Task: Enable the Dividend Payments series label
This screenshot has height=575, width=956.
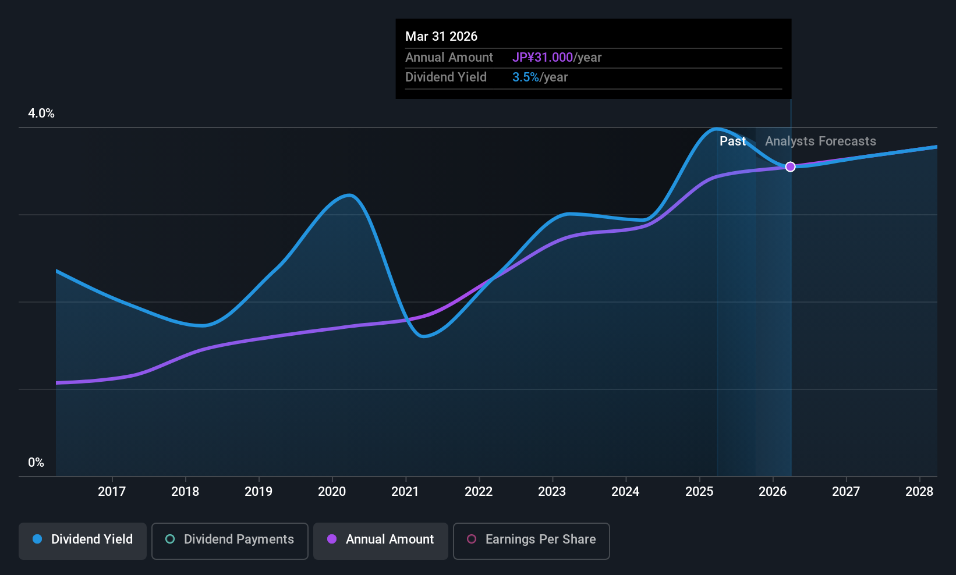Action: click(x=239, y=539)
